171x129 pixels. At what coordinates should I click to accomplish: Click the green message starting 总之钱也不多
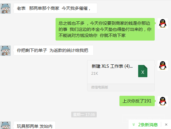click(105, 29)
